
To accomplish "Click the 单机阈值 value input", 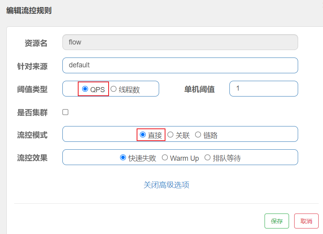I will click(x=263, y=89).
